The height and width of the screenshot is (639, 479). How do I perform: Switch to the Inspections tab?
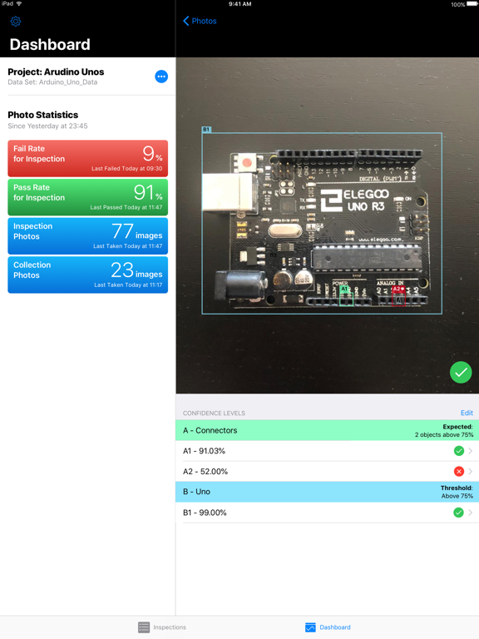(162, 627)
